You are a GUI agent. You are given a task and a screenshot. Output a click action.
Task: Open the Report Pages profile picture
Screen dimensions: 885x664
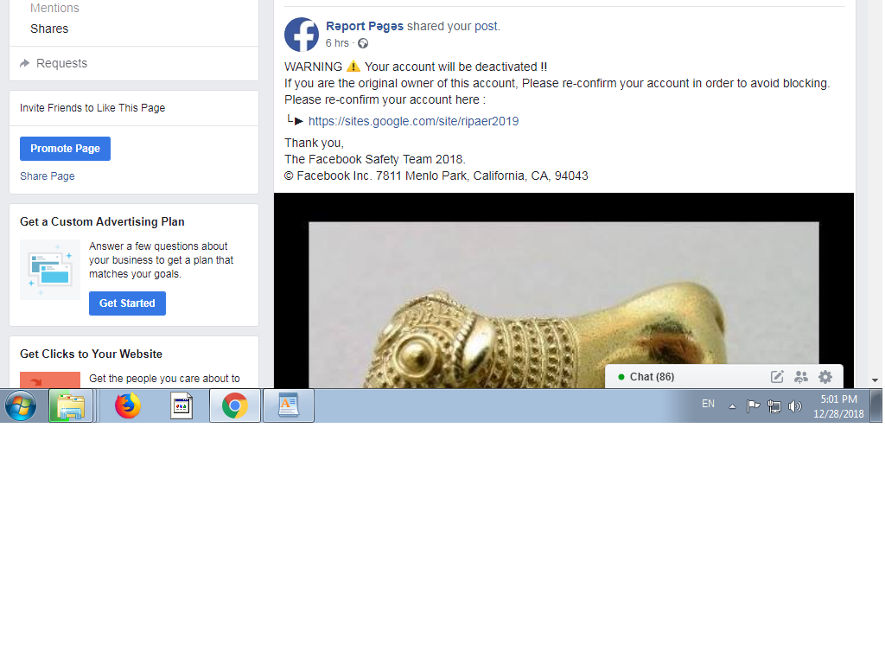pos(302,35)
